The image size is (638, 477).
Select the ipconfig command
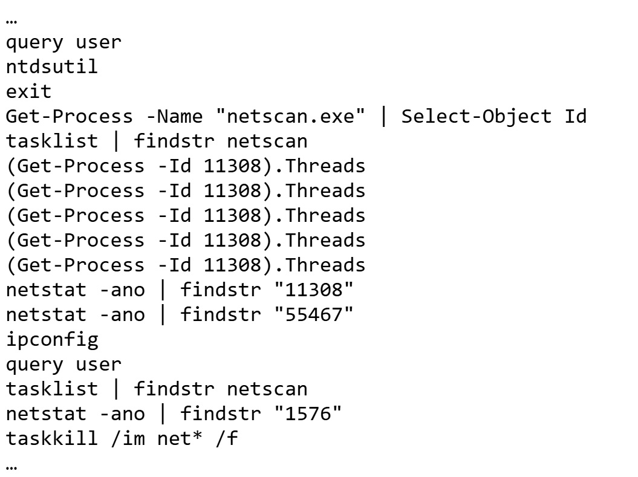pyautogui.click(x=51, y=339)
